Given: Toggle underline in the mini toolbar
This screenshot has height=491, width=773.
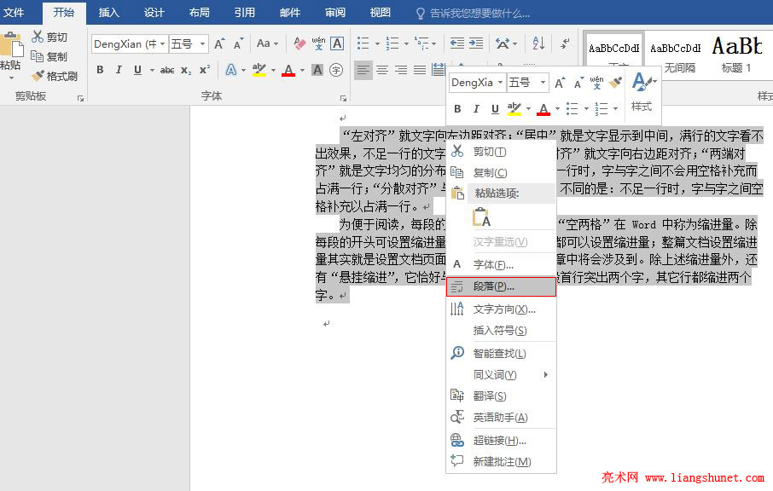Looking at the screenshot, I should click(x=495, y=109).
